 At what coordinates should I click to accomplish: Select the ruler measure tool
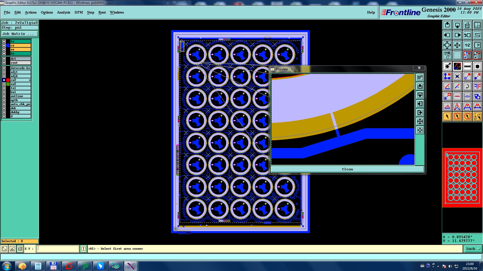coord(467,66)
